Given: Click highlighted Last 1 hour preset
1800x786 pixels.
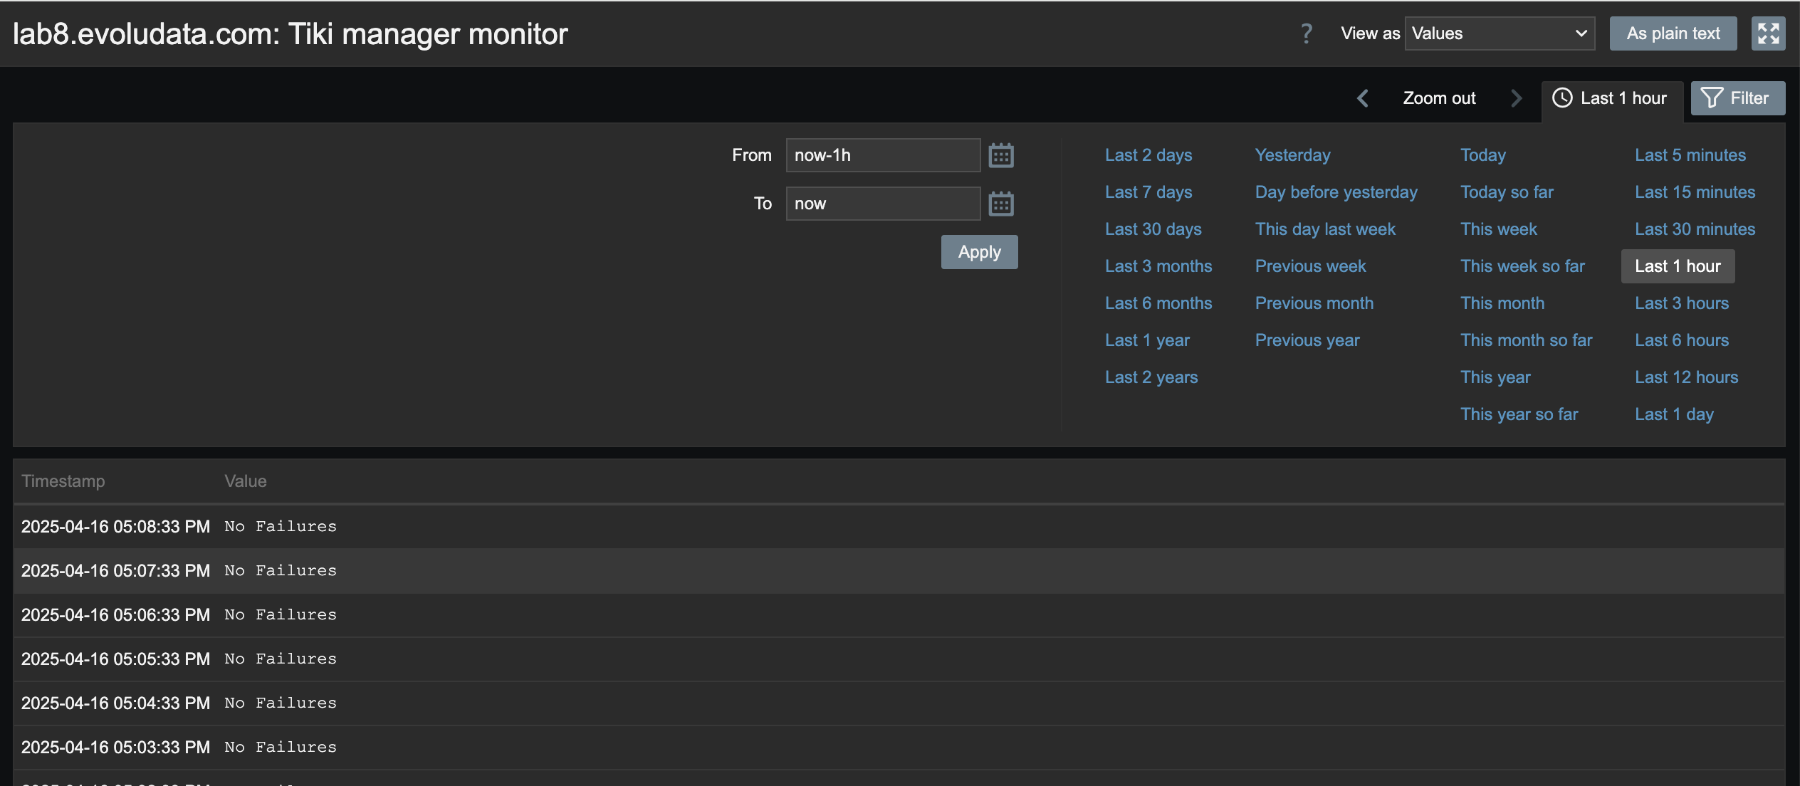Looking at the screenshot, I should (x=1678, y=266).
